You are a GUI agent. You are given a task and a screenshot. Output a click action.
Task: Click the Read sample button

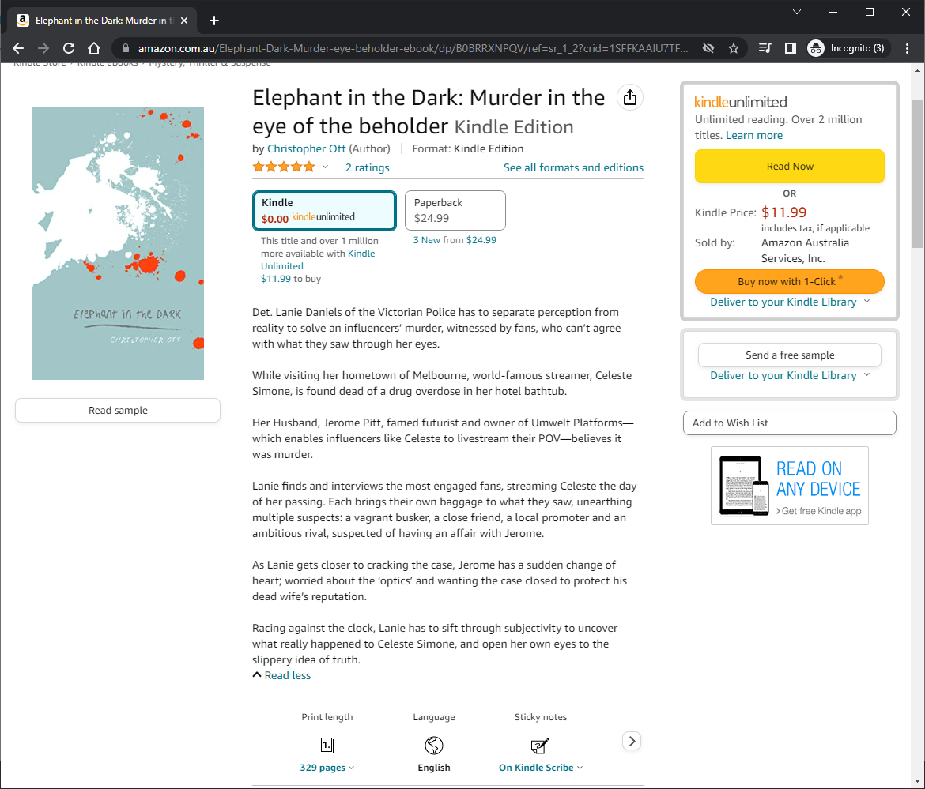[118, 410]
